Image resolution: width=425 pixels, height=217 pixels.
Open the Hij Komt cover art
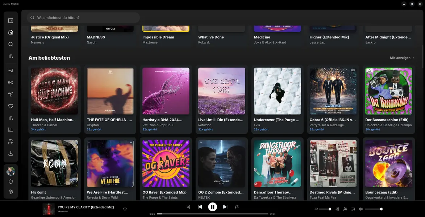coord(54,163)
